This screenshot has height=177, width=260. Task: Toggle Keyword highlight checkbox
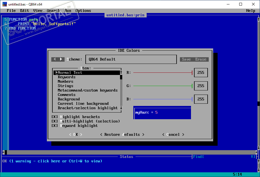pos(55,126)
